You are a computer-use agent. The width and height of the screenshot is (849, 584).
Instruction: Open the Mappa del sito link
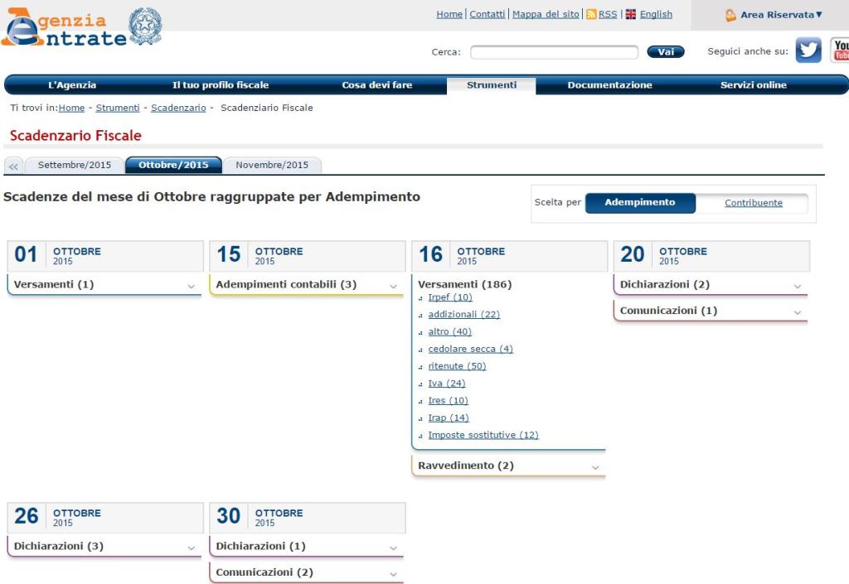point(546,15)
